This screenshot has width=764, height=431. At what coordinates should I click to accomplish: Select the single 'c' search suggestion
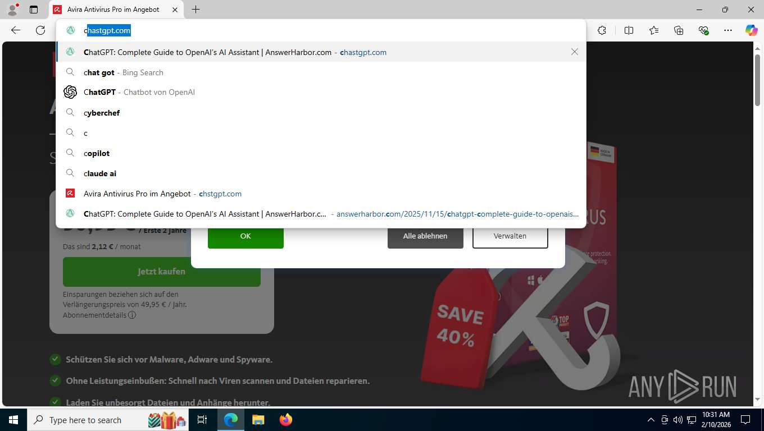[321, 133]
